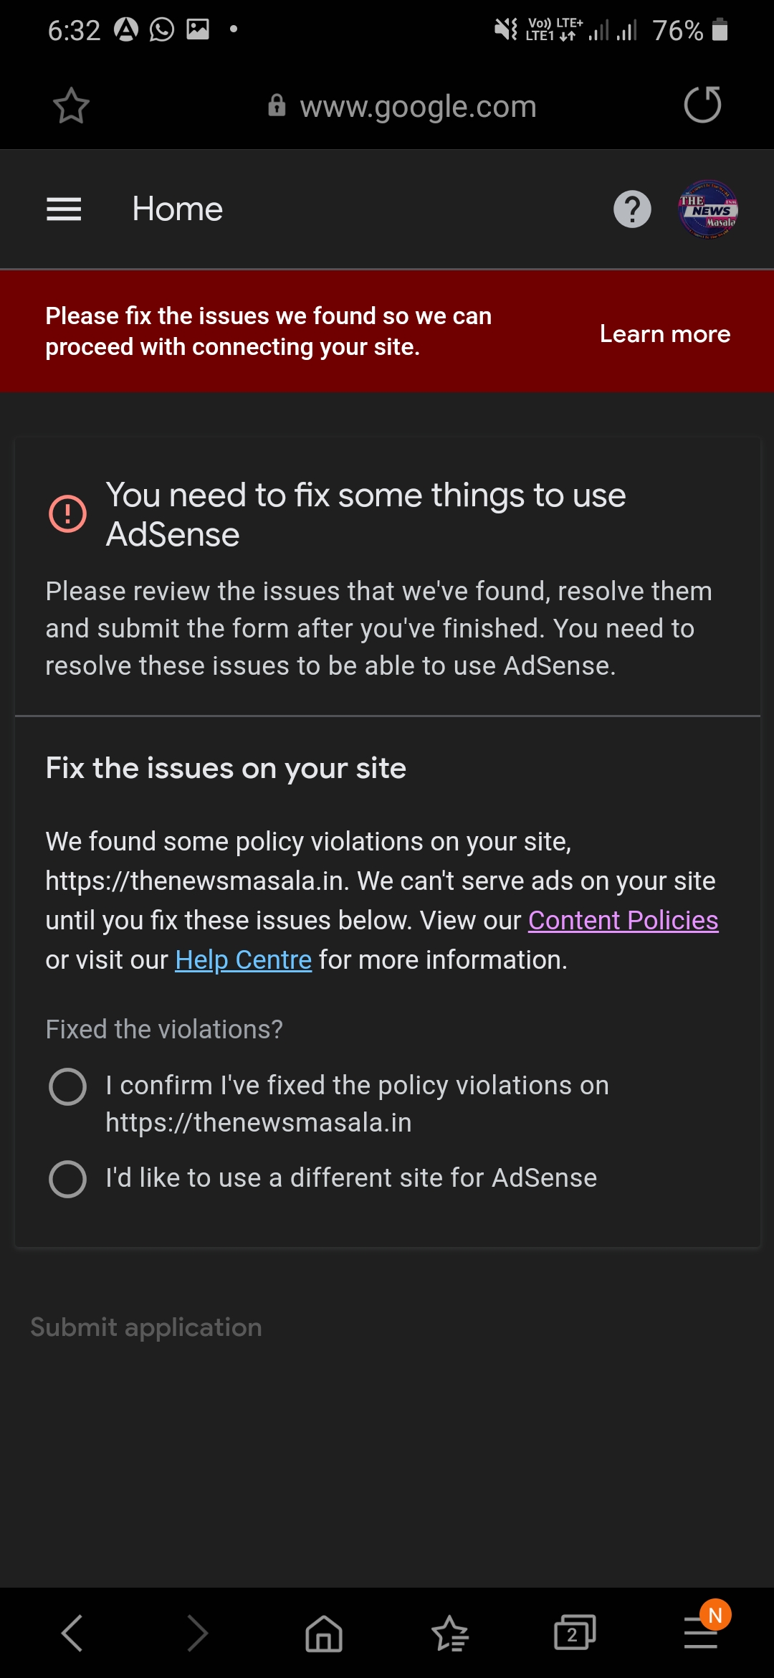Open the help question mark icon

[632, 209]
